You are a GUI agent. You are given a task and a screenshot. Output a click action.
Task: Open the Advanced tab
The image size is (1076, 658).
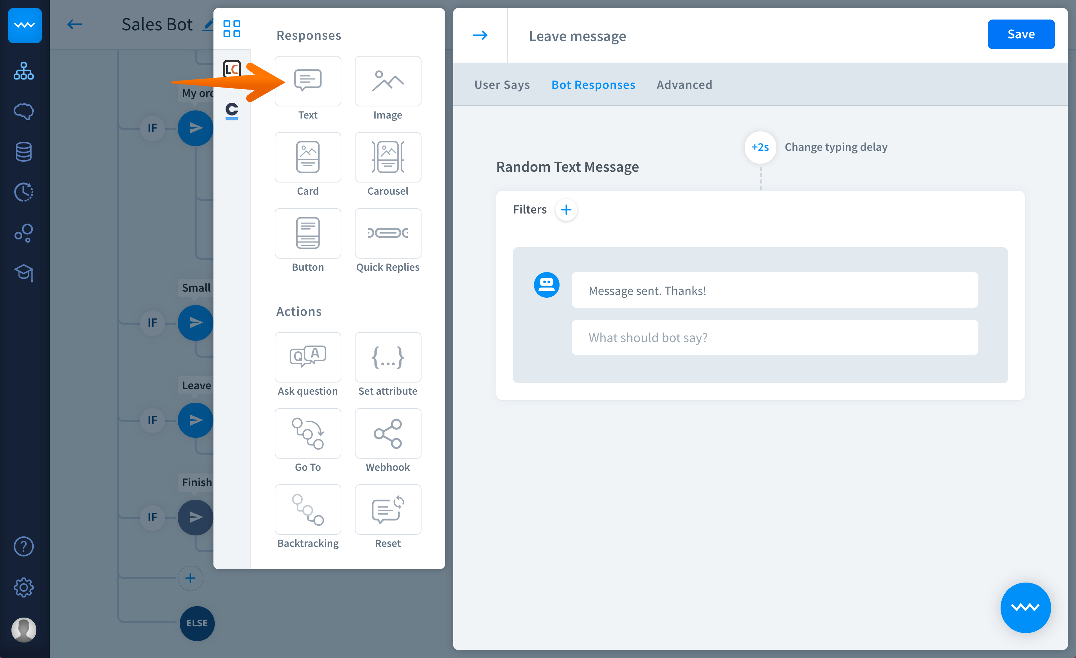pyautogui.click(x=684, y=84)
